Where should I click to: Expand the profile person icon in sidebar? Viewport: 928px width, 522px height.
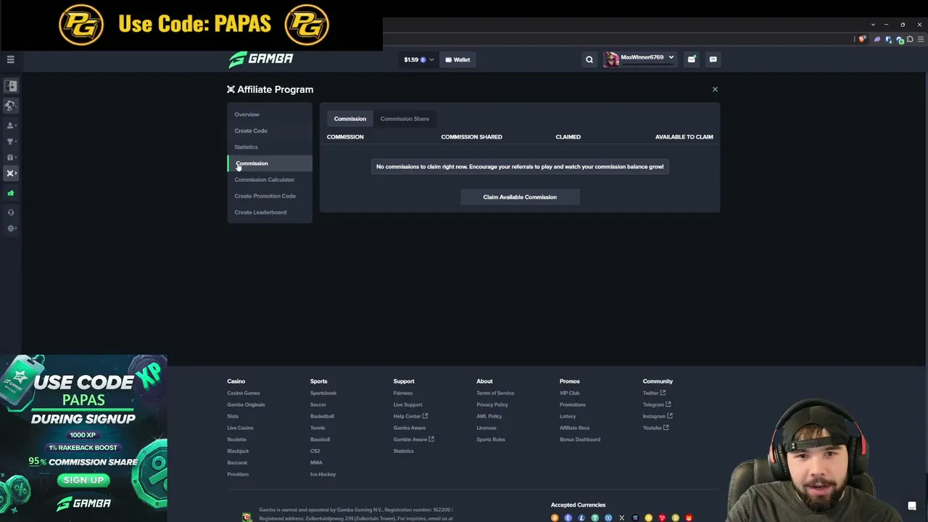pos(11,125)
